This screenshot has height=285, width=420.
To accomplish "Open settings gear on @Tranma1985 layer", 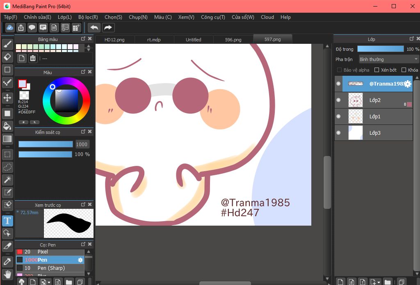I will 408,84.
